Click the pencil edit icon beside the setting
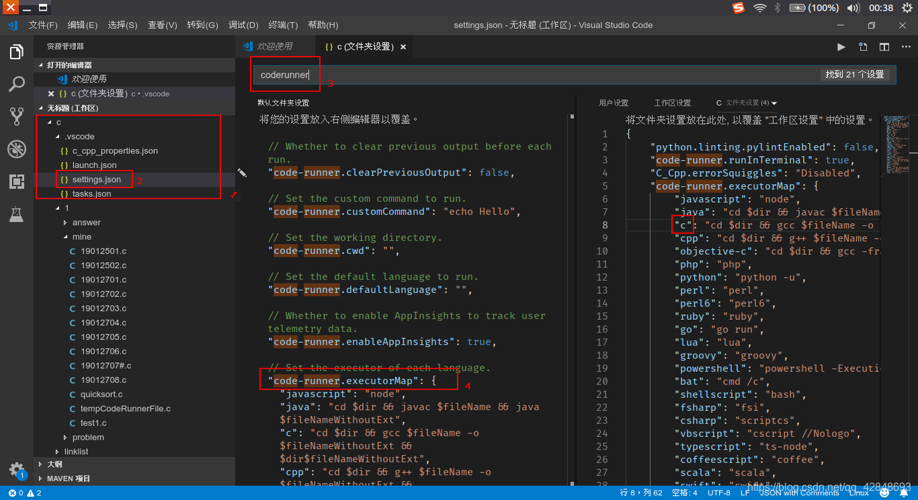Viewport: 918px width, 500px height. 242,173
